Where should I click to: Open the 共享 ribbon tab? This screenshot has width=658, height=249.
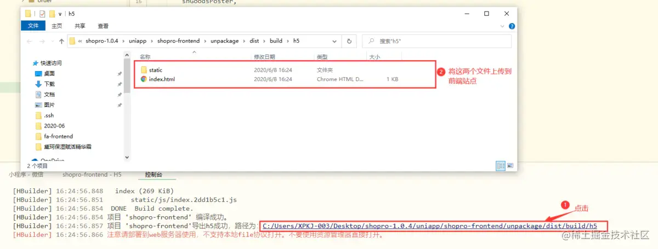click(80, 26)
